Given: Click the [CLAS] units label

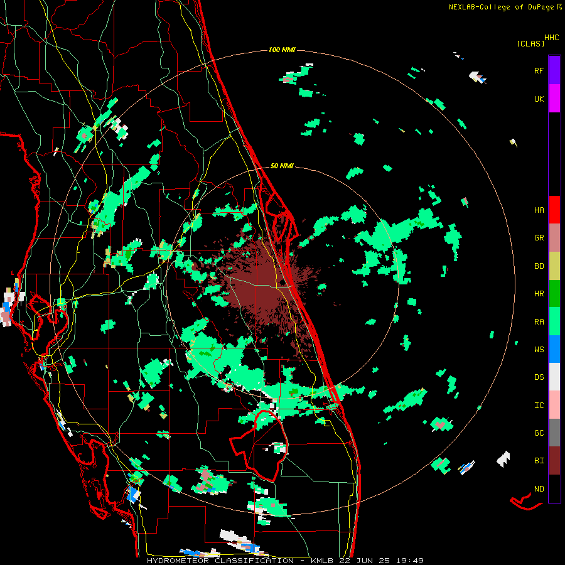Looking at the screenshot, I should pyautogui.click(x=530, y=43).
